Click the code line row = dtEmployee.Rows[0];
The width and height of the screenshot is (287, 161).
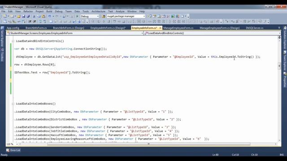click(35, 64)
